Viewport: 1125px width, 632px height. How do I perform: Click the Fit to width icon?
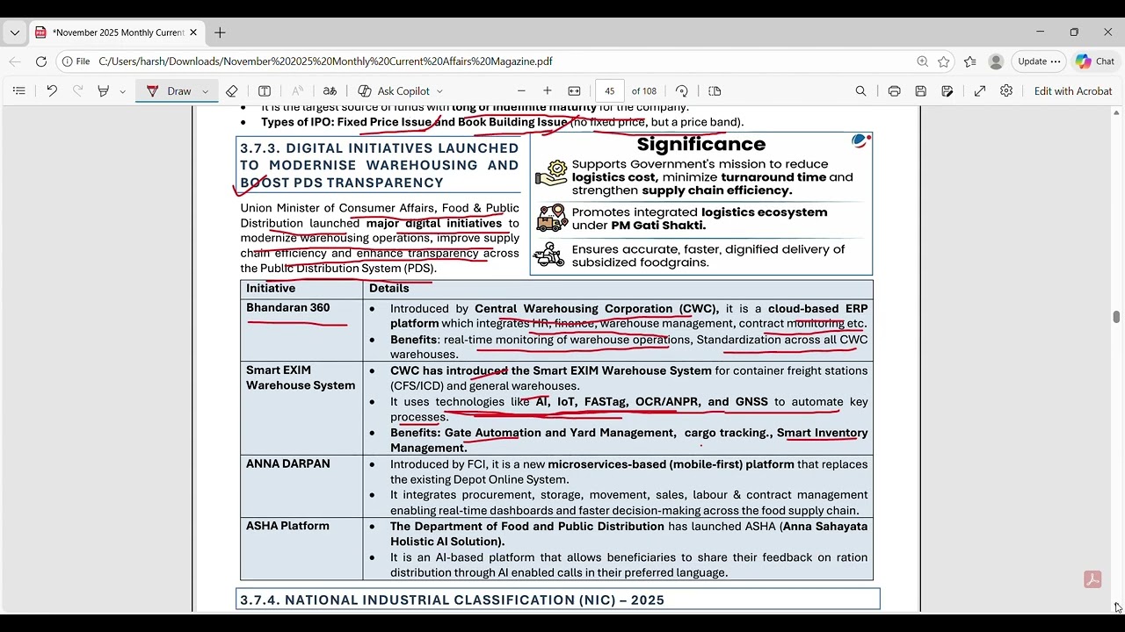tap(575, 91)
